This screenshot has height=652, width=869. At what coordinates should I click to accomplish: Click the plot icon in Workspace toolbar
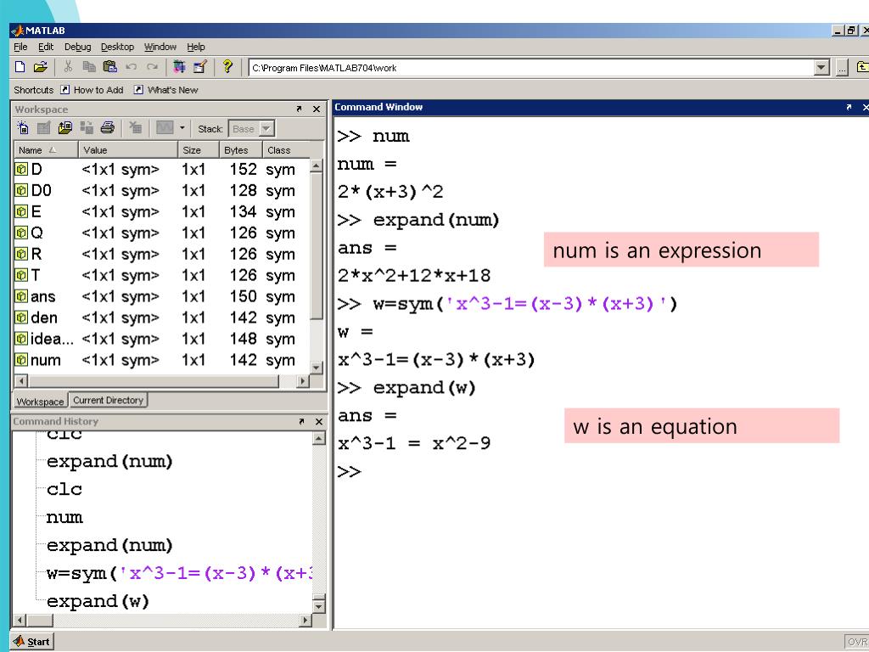click(x=165, y=128)
